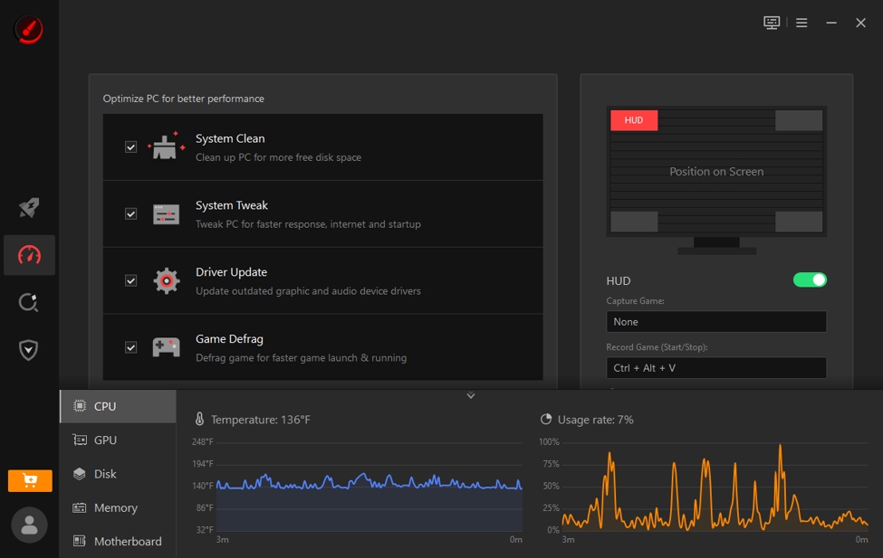Click the Motherboard icon
The width and height of the screenshot is (883, 558).
[80, 541]
